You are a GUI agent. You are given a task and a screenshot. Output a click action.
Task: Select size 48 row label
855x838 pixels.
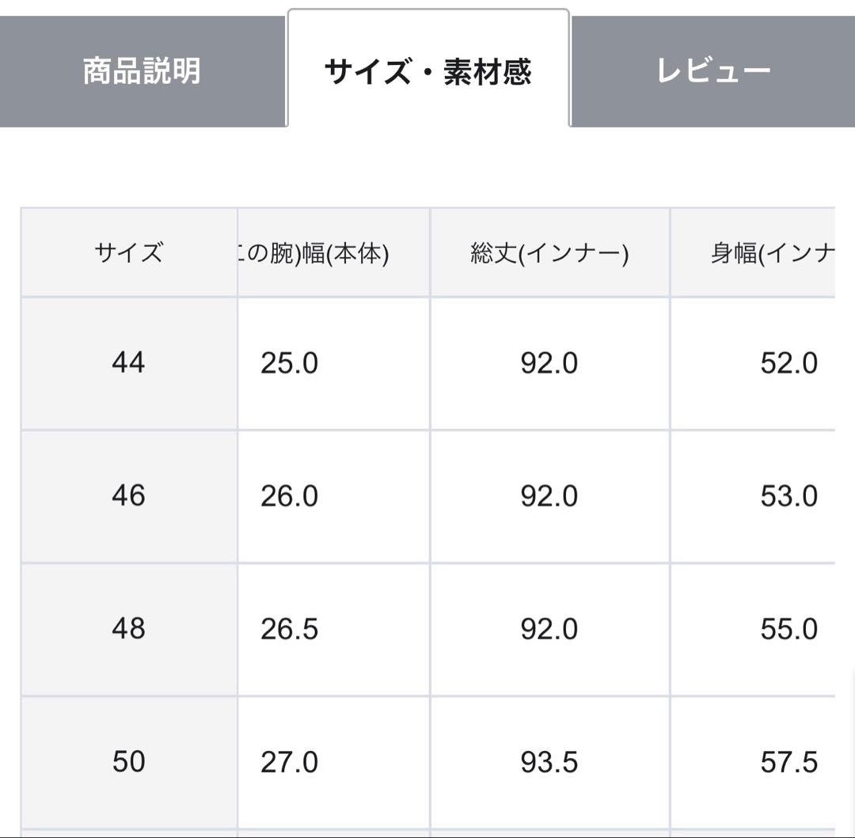(x=129, y=630)
